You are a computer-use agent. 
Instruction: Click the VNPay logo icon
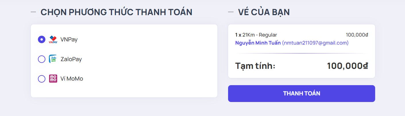coord(53,39)
